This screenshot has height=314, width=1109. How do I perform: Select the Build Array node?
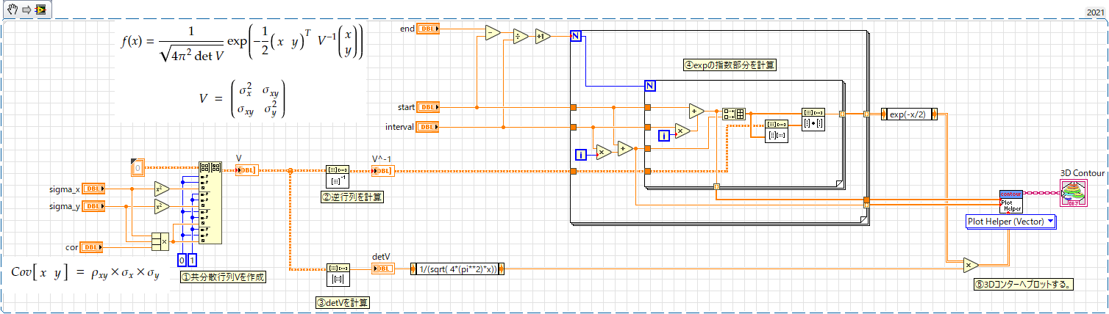click(x=735, y=114)
